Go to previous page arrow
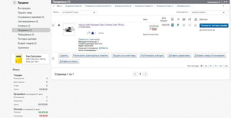 (135, 74)
